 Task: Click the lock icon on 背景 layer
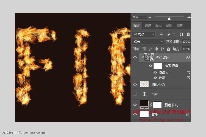coord(188,115)
